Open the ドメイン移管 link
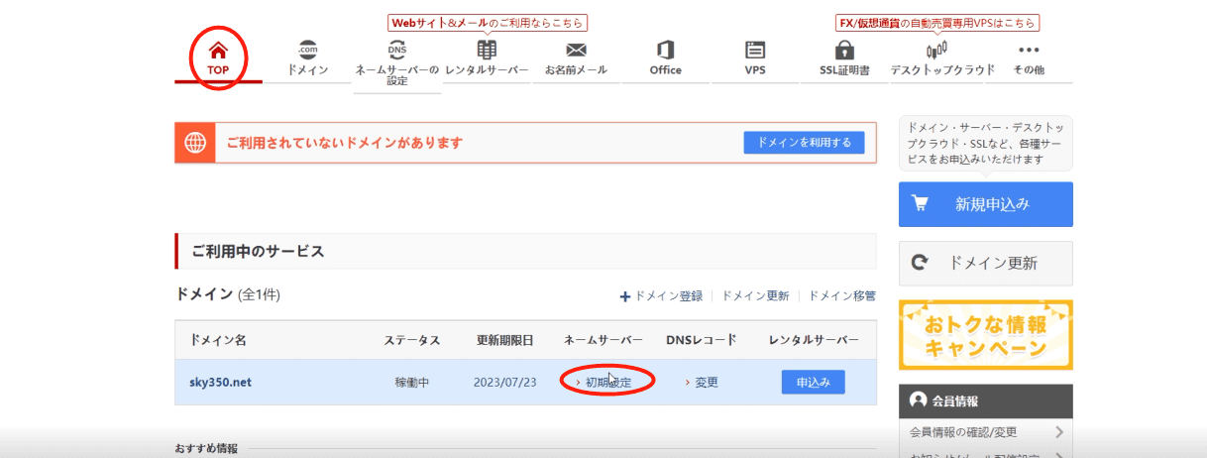The width and height of the screenshot is (1207, 458). [x=841, y=295]
